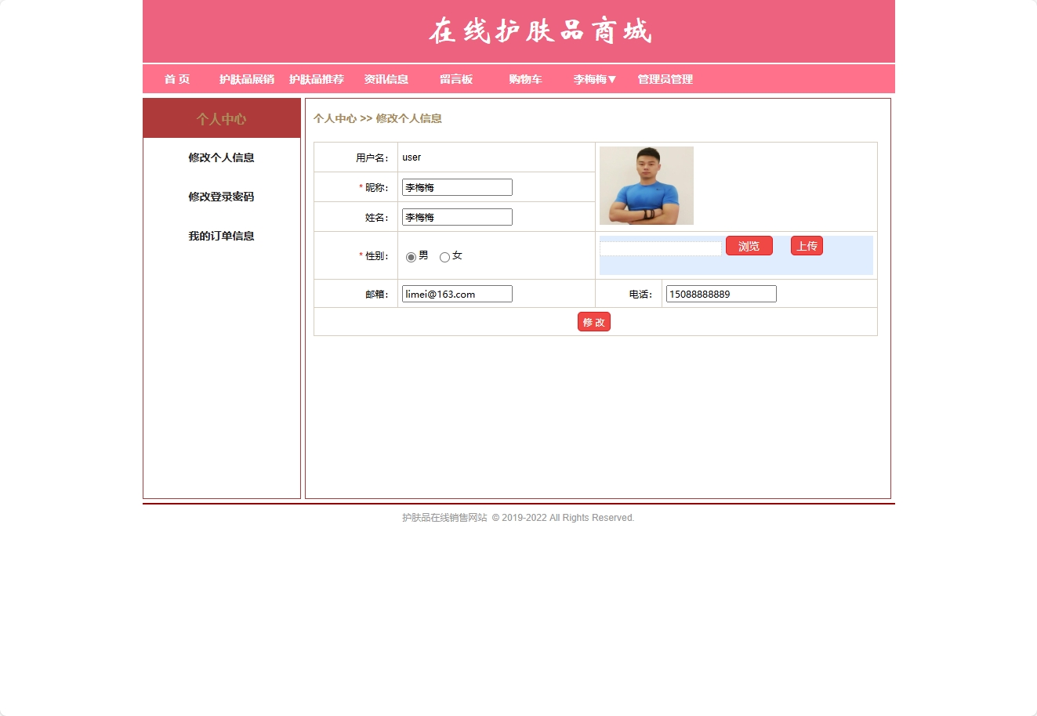This screenshot has height=716, width=1037.
Task: Open 修改登录密码 password change page
Action: pyautogui.click(x=221, y=197)
